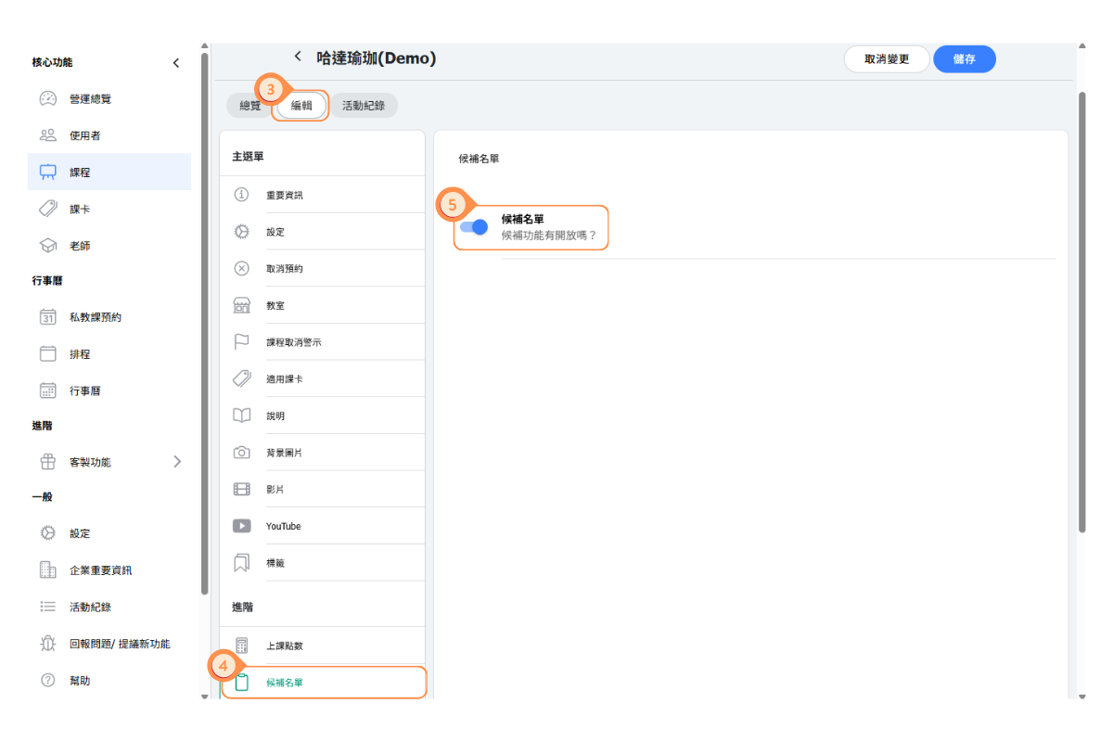Open 取消預約 in the main menu
Viewport: 1113px width, 742px height.
[x=284, y=268]
